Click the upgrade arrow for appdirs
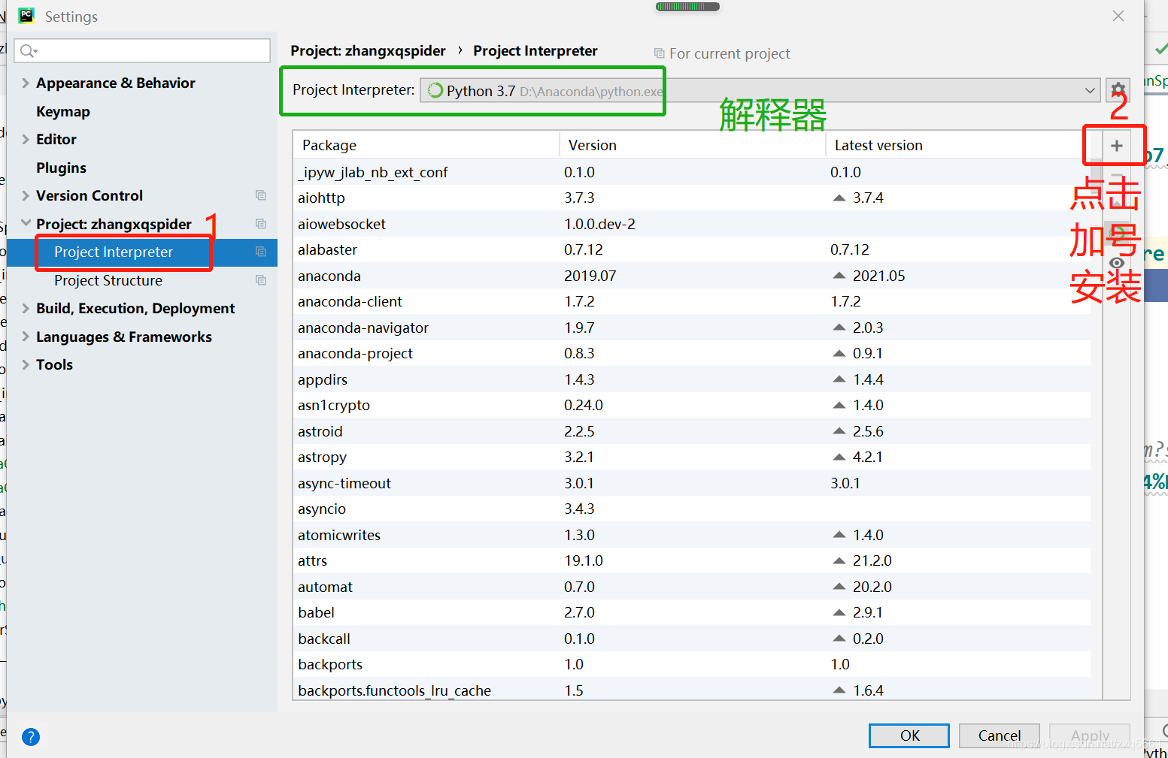Viewport: 1168px width, 758px height. point(839,379)
